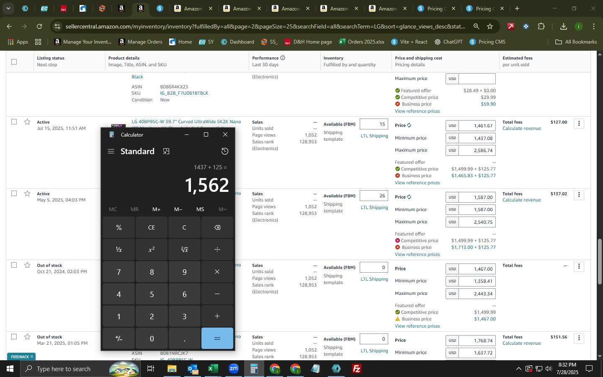Image resolution: width=603 pixels, height=377 pixels.
Task: Click the zoom magnifier in the address bar
Action: click(477, 26)
